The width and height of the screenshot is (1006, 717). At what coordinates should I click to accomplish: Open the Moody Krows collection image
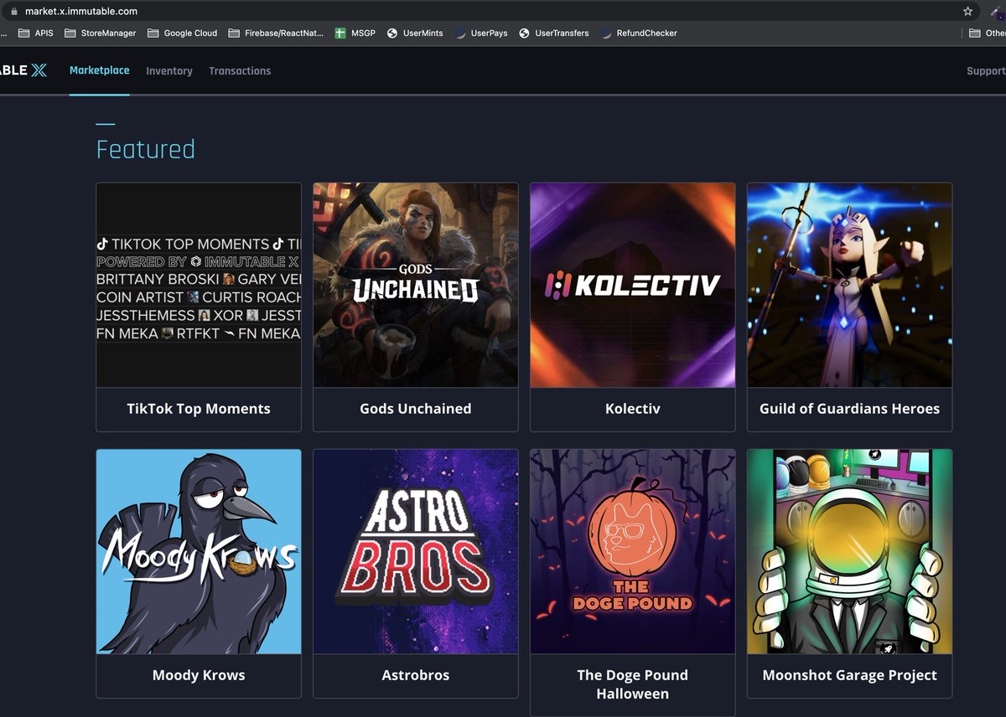coord(199,551)
